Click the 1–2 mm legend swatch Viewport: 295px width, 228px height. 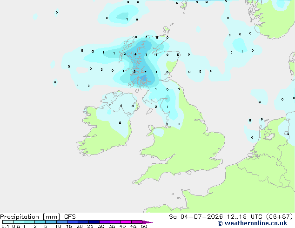click(29, 222)
